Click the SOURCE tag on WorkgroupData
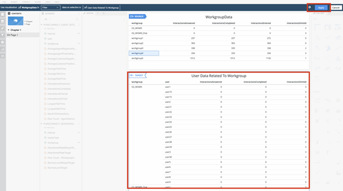This screenshot has width=343, height=191. click(137, 16)
